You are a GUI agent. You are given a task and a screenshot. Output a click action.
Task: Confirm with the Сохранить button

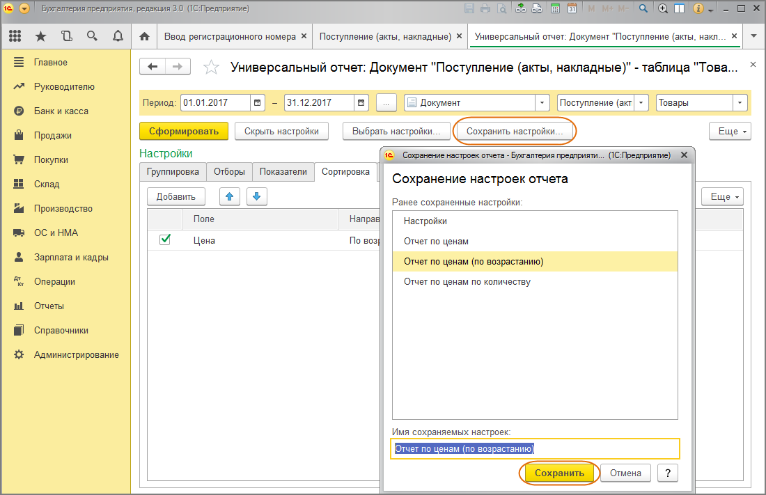coord(559,473)
